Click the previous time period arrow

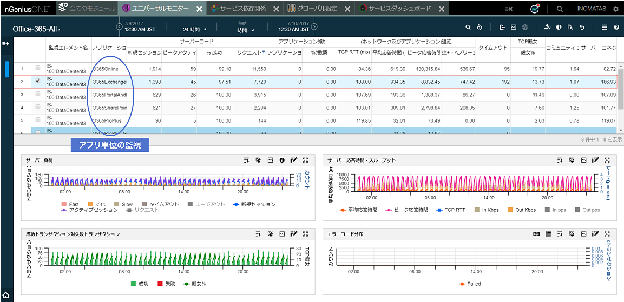[x=120, y=26]
